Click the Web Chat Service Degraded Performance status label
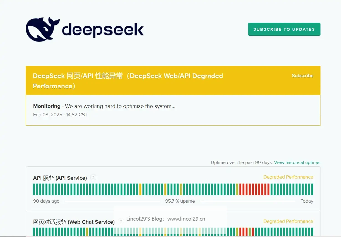Viewport: 341px width, 237px height. [x=288, y=221]
